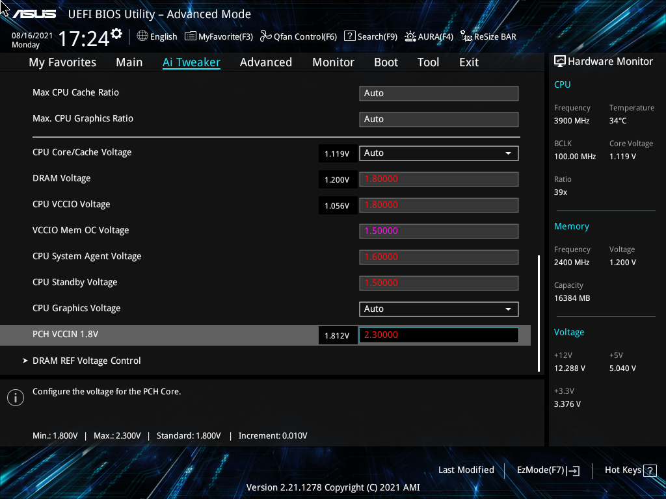Go to the Boot tab
666x499 pixels.
[386, 62]
